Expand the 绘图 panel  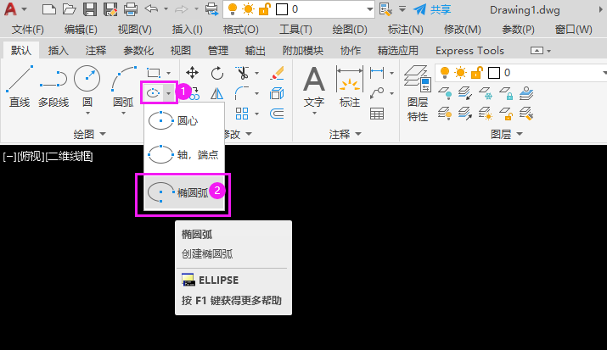point(90,134)
